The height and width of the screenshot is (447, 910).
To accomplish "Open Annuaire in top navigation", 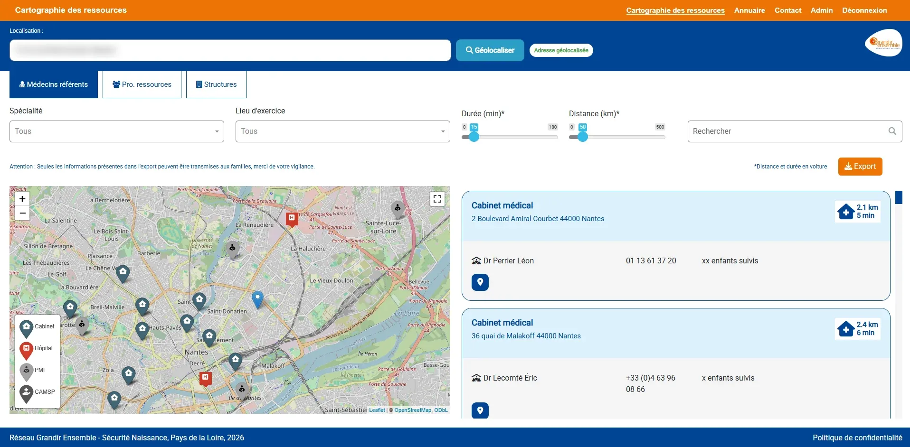I will pyautogui.click(x=749, y=10).
